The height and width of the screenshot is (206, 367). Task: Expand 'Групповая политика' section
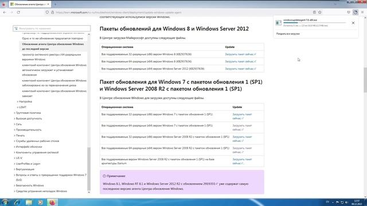tap(28, 113)
